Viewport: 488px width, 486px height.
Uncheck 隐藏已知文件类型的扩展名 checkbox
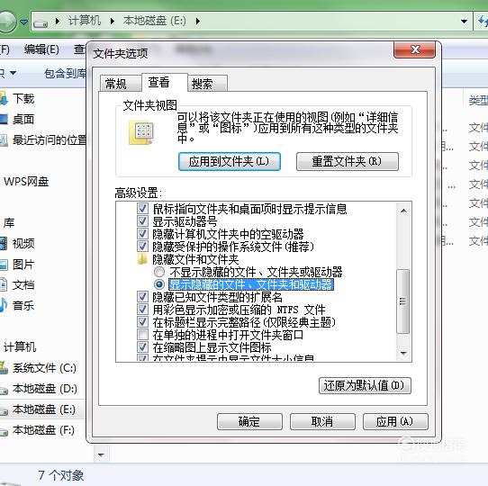coord(142,297)
